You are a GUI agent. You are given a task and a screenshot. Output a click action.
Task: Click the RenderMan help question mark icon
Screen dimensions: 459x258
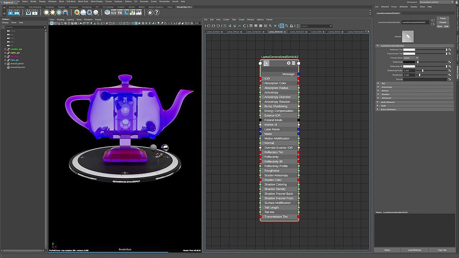pyautogui.click(x=157, y=13)
